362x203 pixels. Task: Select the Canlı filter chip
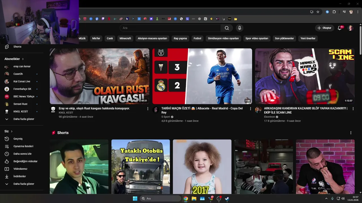pos(110,38)
